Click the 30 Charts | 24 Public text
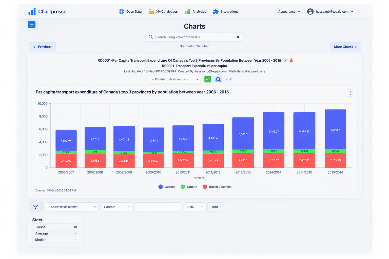Viewport: 389px width, 259px height. pyautogui.click(x=194, y=46)
